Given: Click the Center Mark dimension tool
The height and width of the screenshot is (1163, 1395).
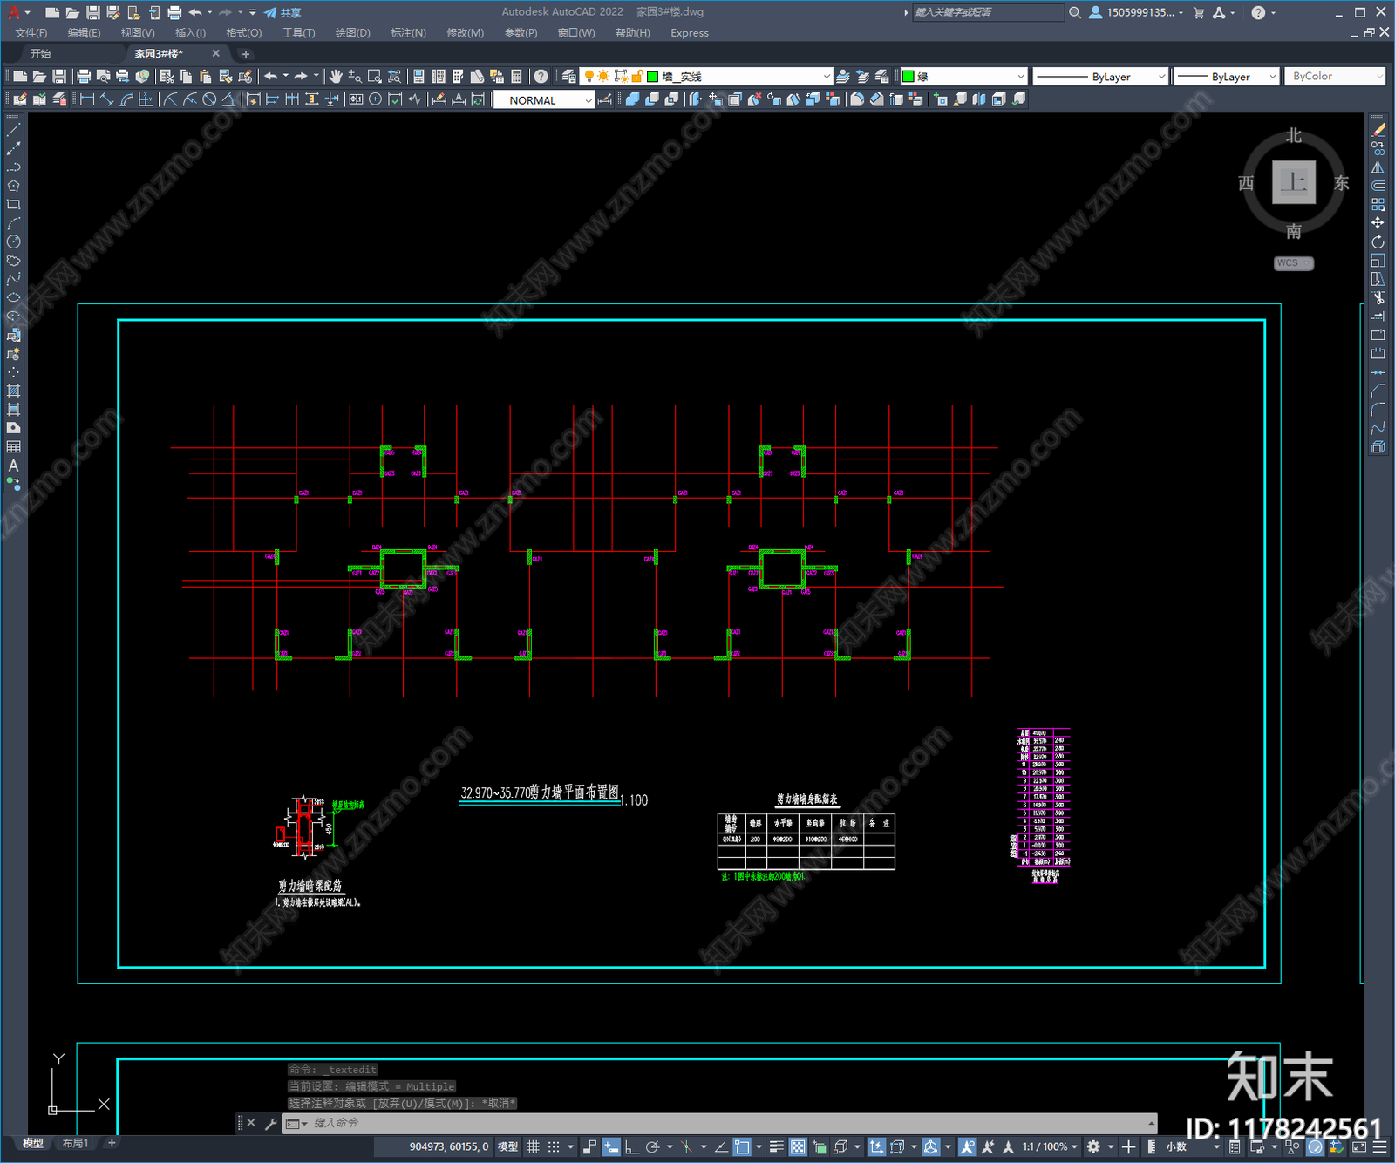Looking at the screenshot, I should [376, 99].
